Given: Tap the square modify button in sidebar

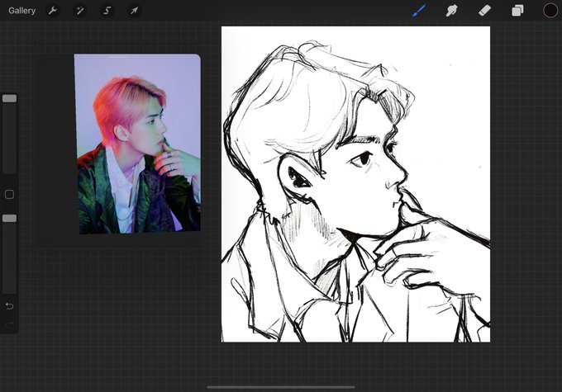Looking at the screenshot, I should click(x=10, y=195).
